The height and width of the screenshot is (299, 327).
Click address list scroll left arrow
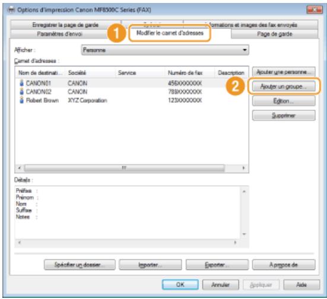click(x=20, y=168)
